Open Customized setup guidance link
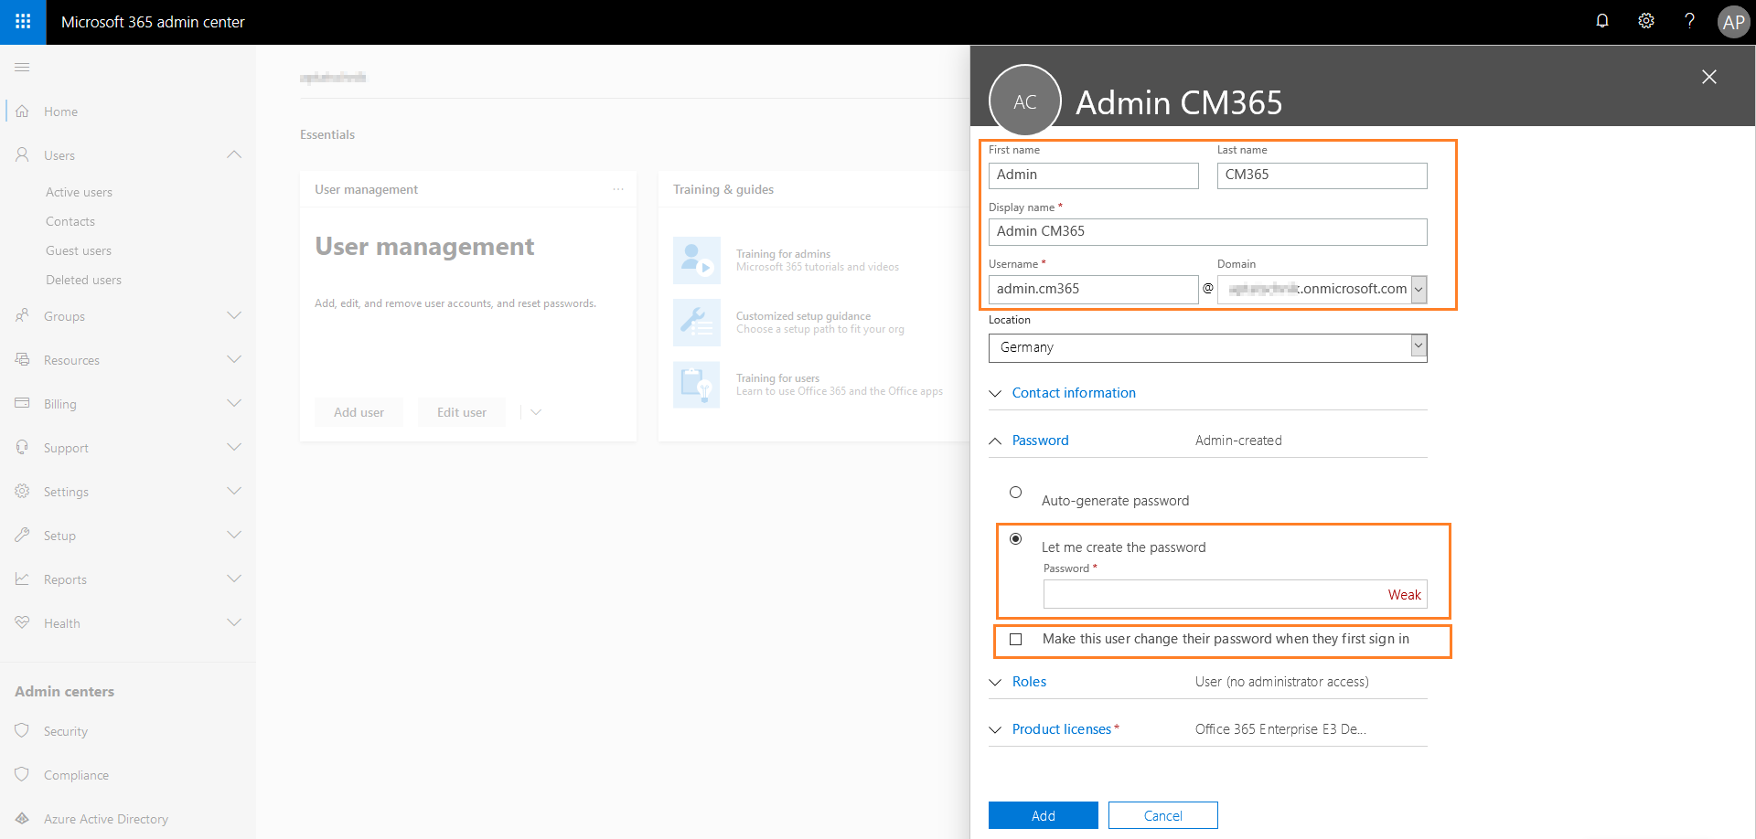Image resolution: width=1756 pixels, height=839 pixels. point(804,316)
